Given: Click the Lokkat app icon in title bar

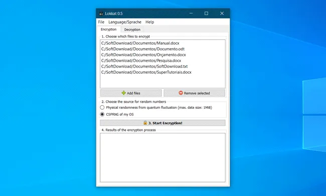Looking at the screenshot, I should [101, 14].
